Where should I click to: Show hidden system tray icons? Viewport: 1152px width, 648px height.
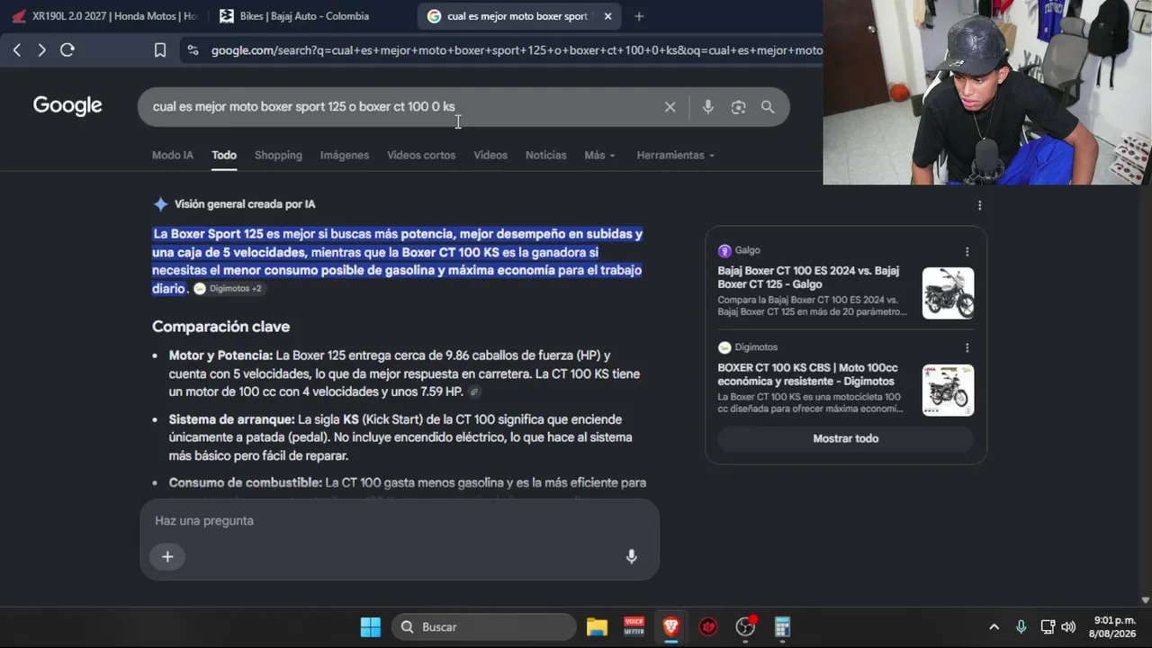(x=994, y=627)
